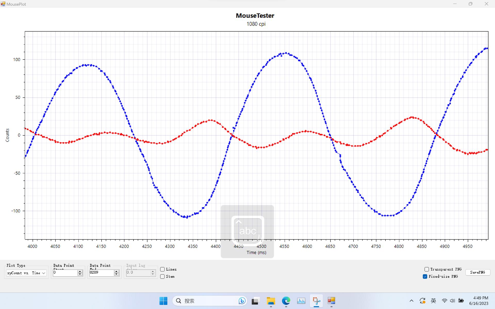Image resolution: width=495 pixels, height=309 pixels.
Task: Open Snipping Tool taskbar icon
Action: 316,301
